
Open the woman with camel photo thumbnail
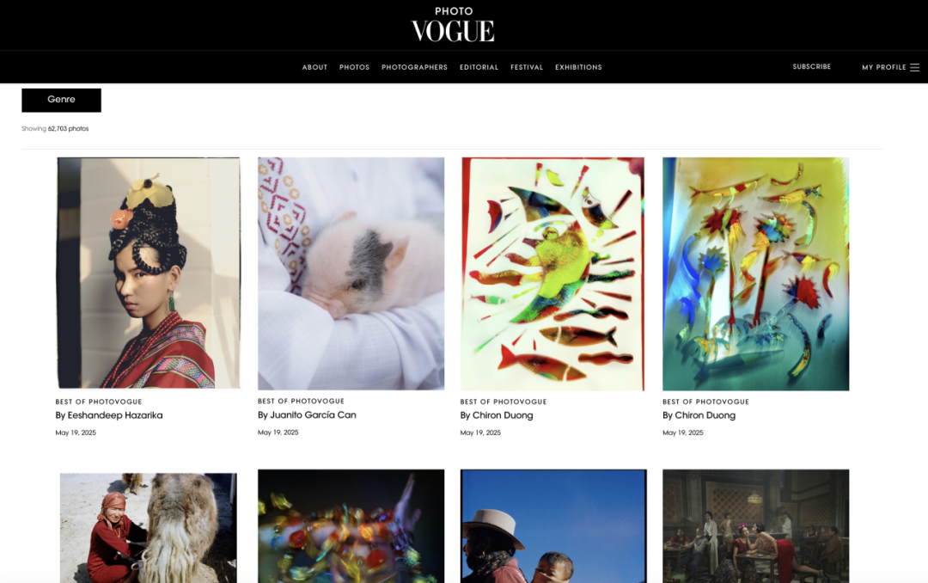coord(149,527)
